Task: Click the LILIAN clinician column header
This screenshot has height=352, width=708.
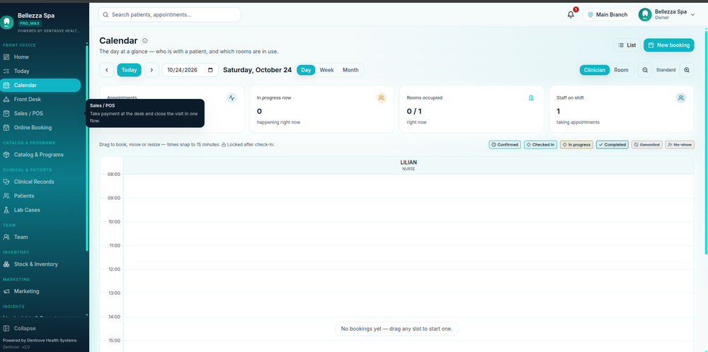Action: [409, 165]
